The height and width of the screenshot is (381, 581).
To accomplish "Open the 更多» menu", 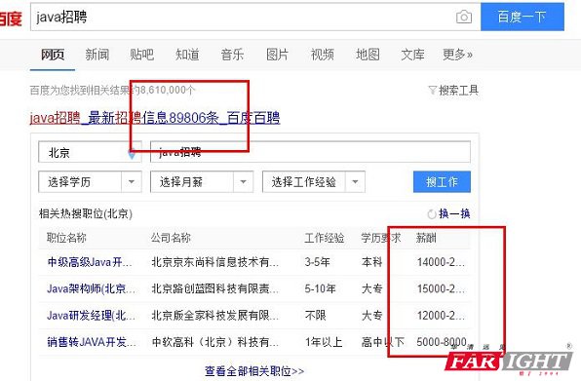I will (457, 55).
